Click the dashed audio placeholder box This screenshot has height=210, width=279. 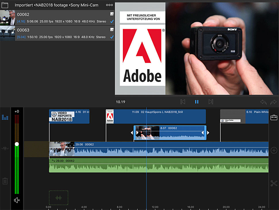[x=59, y=198]
